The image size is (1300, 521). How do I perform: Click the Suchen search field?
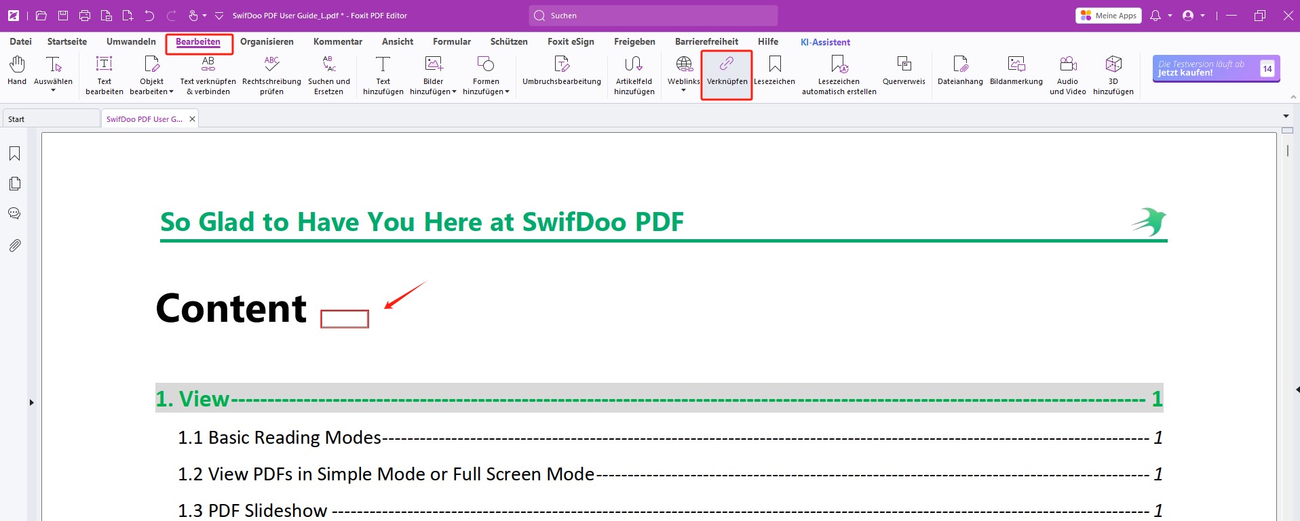653,16
